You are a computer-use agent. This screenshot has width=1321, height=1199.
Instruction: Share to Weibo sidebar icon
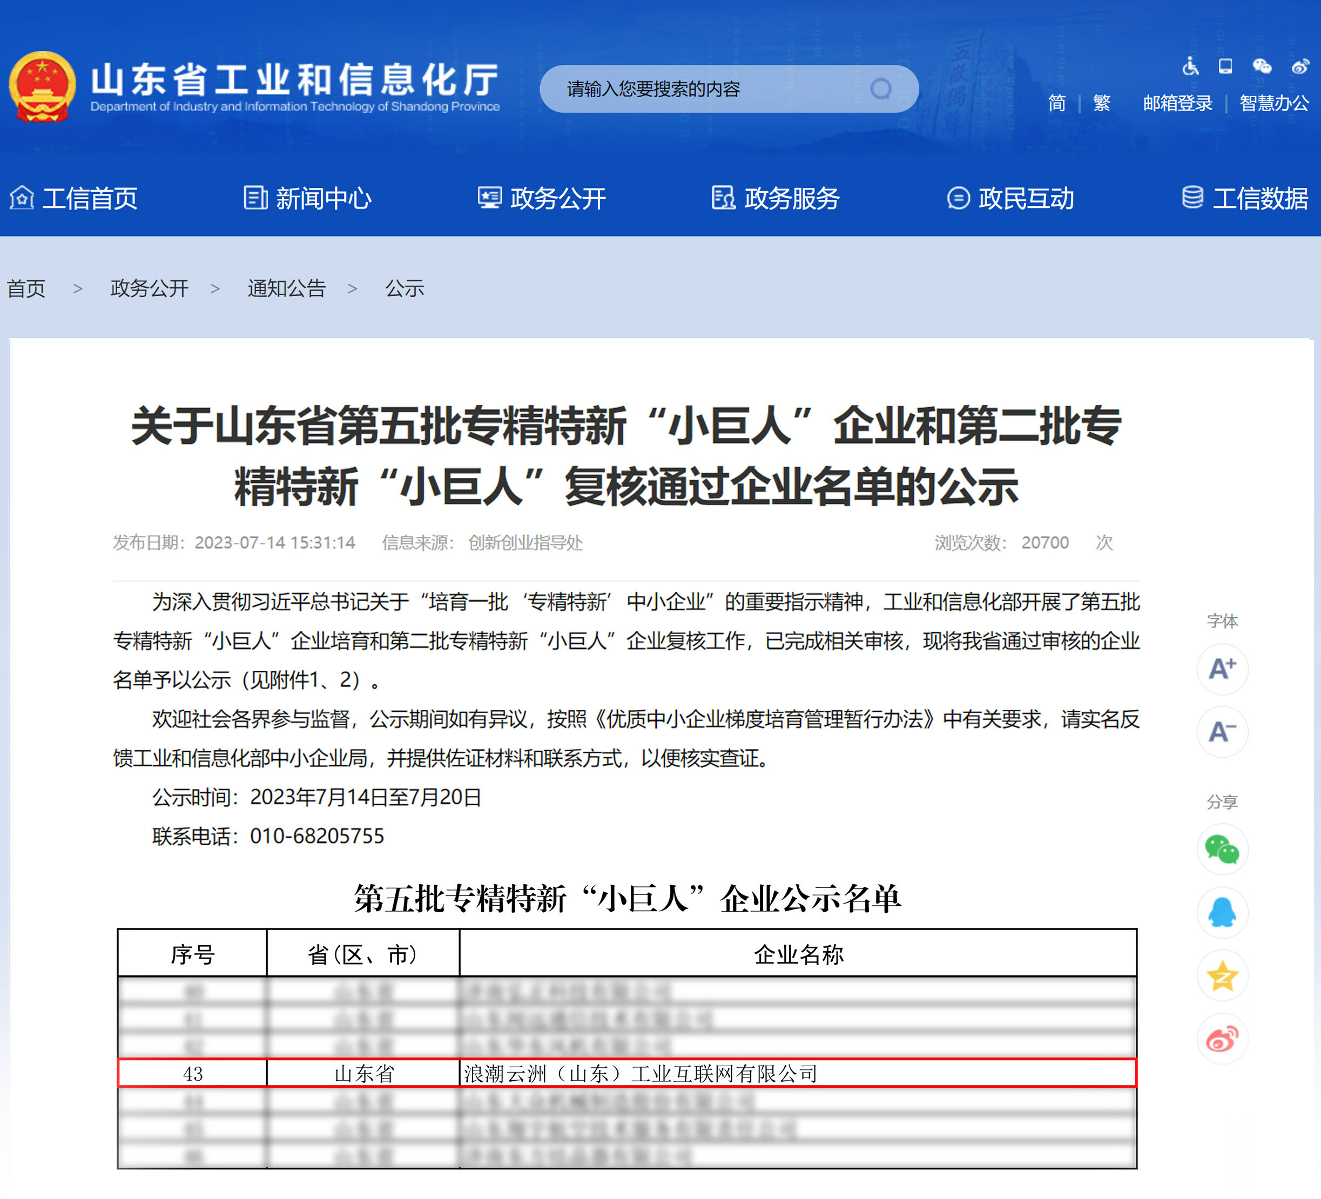(x=1222, y=1039)
